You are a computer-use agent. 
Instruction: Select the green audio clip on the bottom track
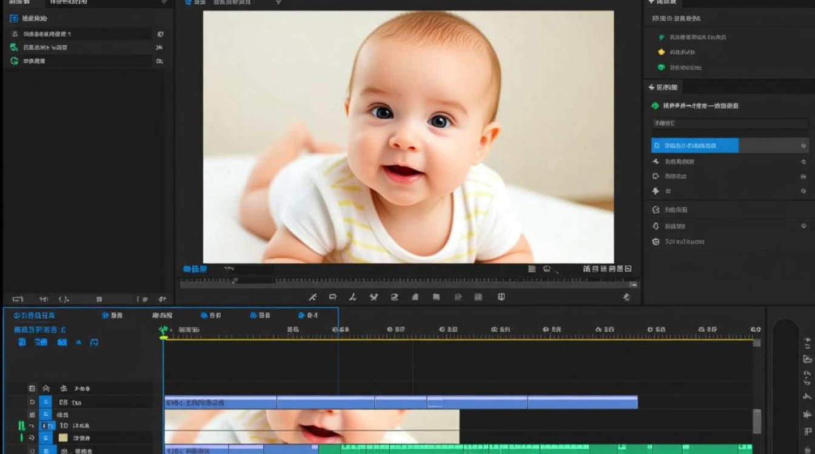[x=535, y=449]
